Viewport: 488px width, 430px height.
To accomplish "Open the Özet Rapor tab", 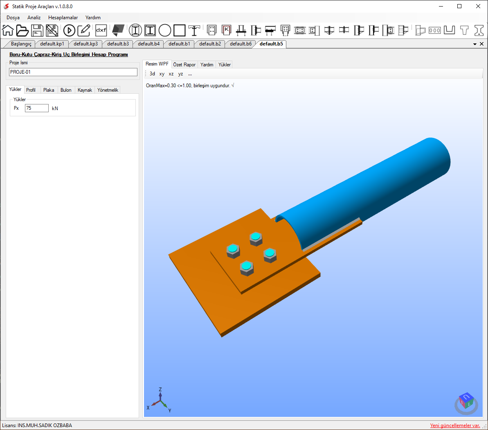I will click(x=184, y=65).
